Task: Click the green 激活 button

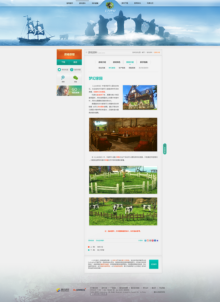Action: click(x=76, y=62)
